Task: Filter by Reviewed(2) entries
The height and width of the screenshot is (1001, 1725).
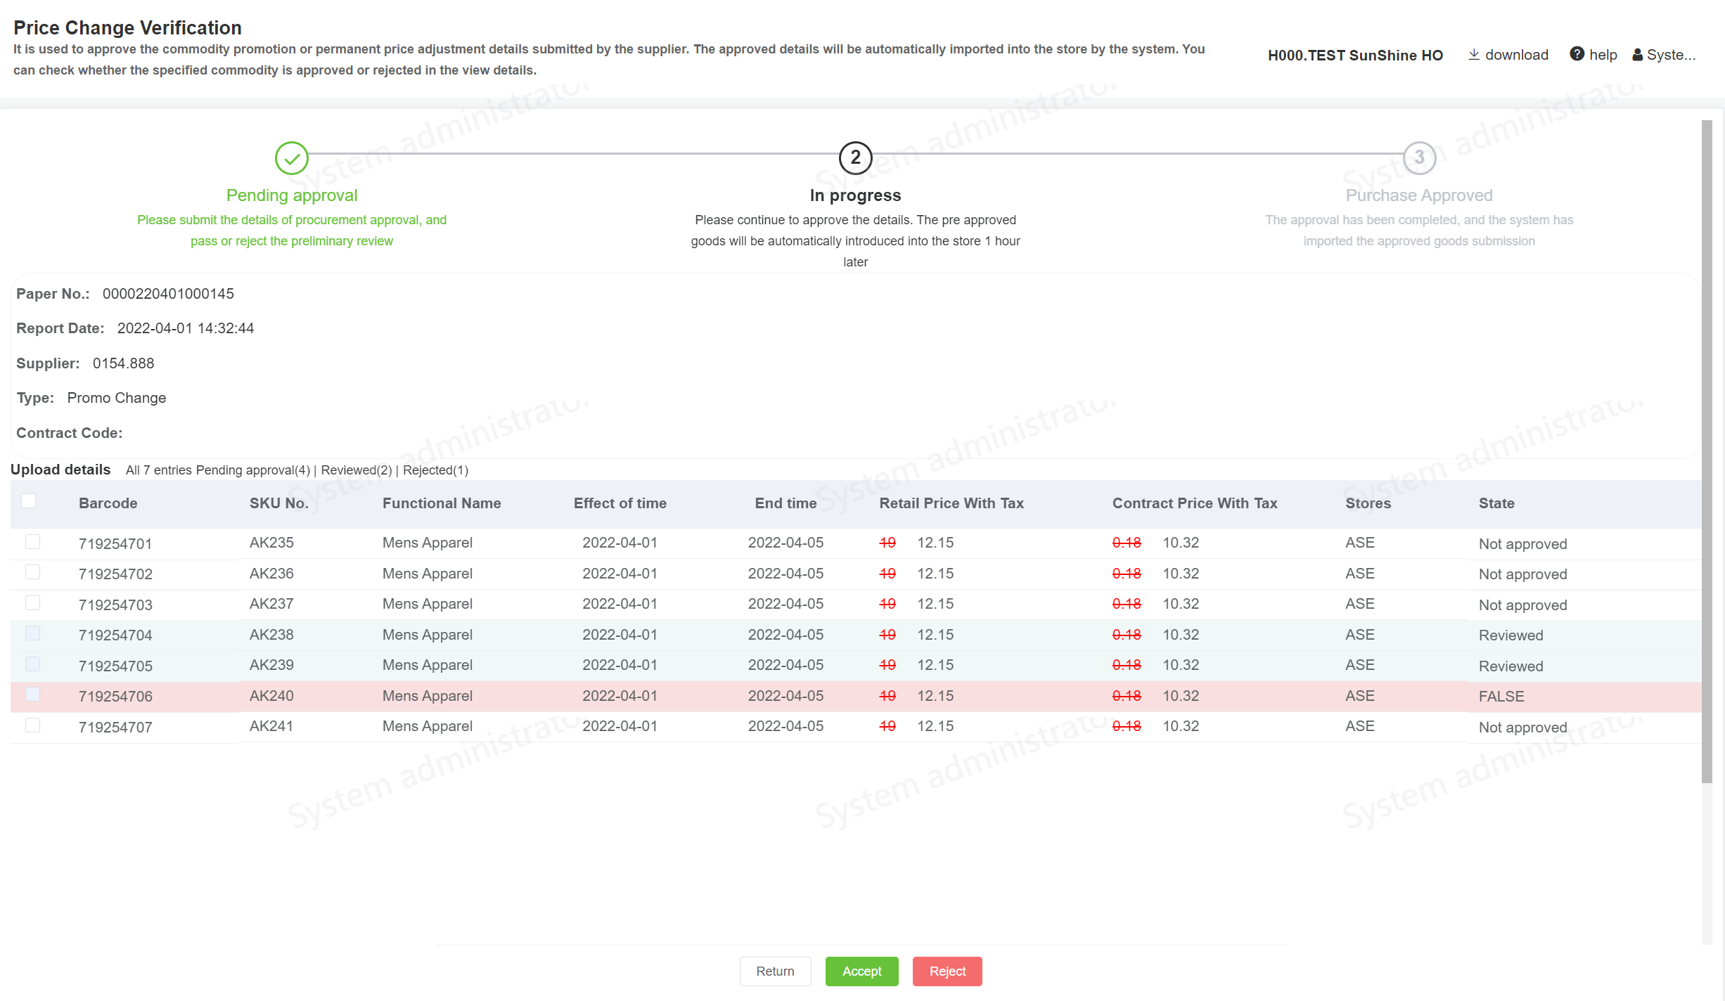Action: pyautogui.click(x=356, y=470)
